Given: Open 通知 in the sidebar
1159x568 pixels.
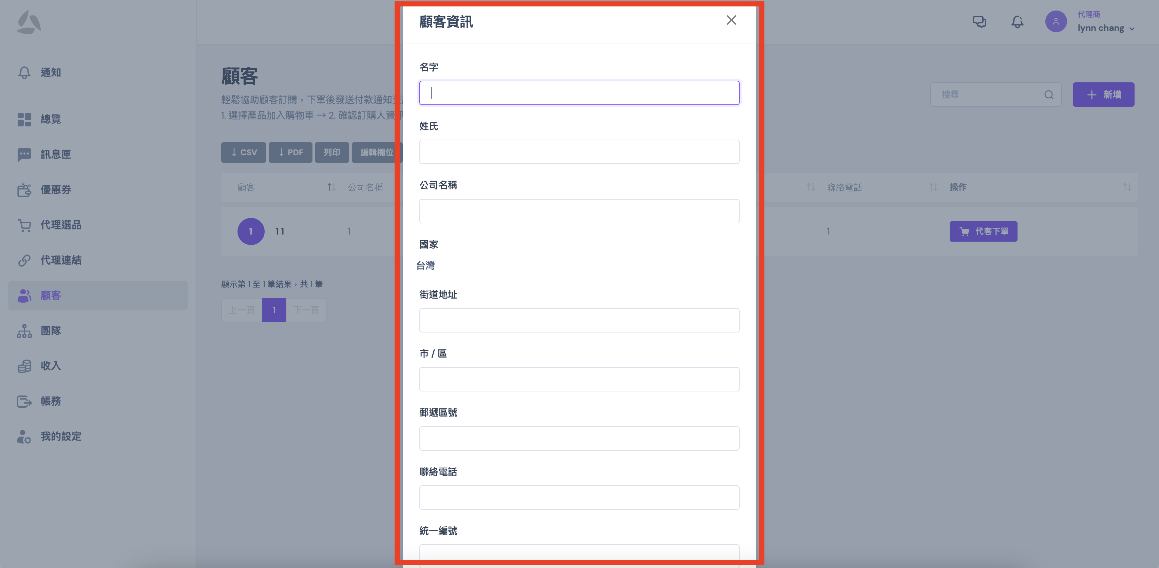Looking at the screenshot, I should (x=51, y=72).
